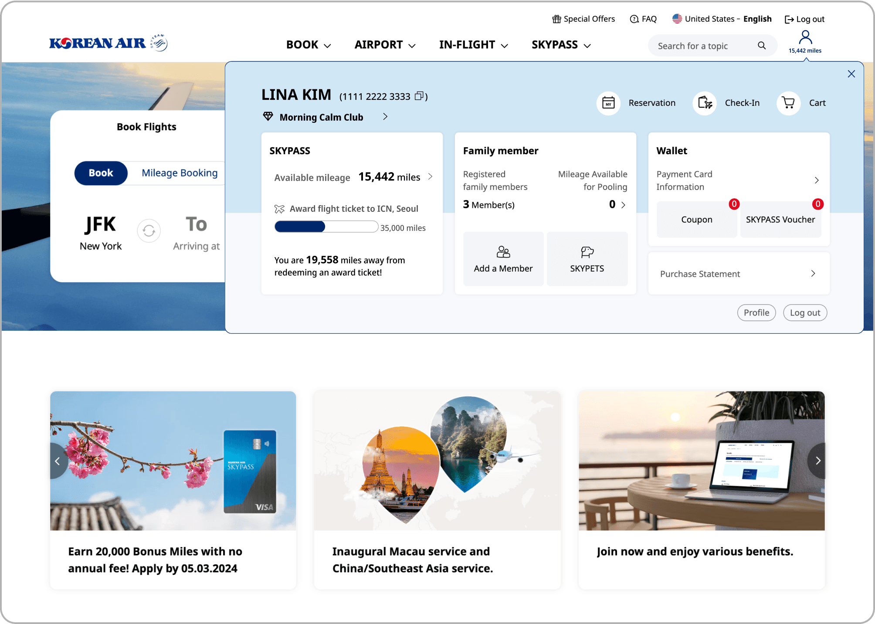Open available mileage details chevron

(431, 176)
